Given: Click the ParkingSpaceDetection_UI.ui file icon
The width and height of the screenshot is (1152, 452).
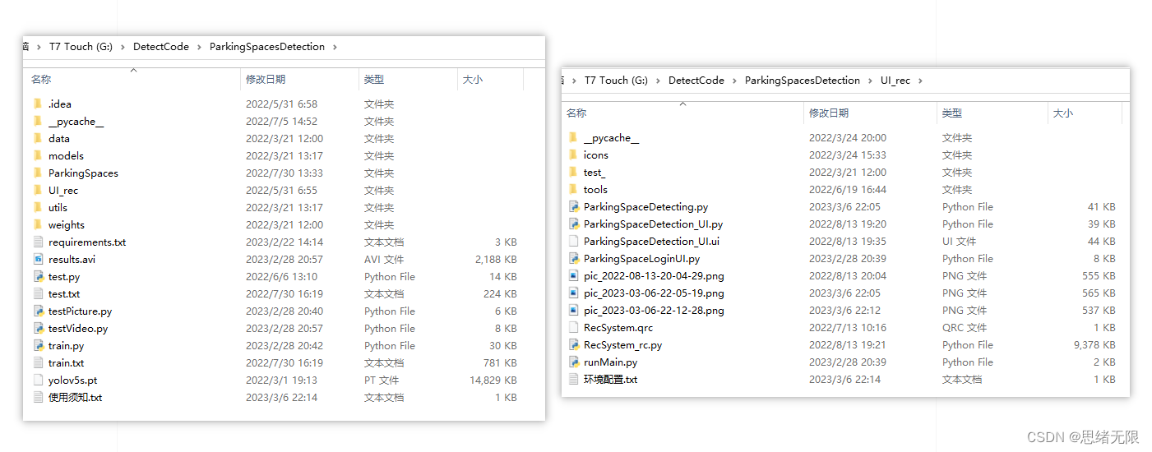Looking at the screenshot, I should click(573, 241).
